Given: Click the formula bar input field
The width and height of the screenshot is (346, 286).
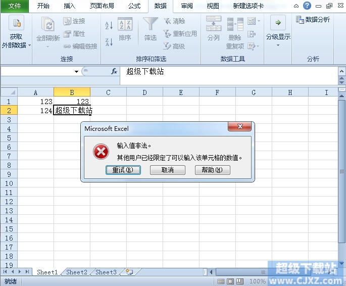Looking at the screenshot, I should click(227, 72).
